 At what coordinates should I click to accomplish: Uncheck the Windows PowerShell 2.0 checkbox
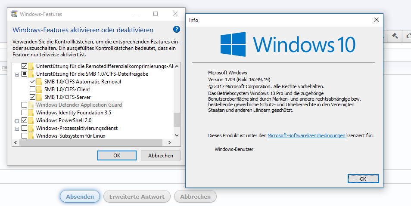25,120
